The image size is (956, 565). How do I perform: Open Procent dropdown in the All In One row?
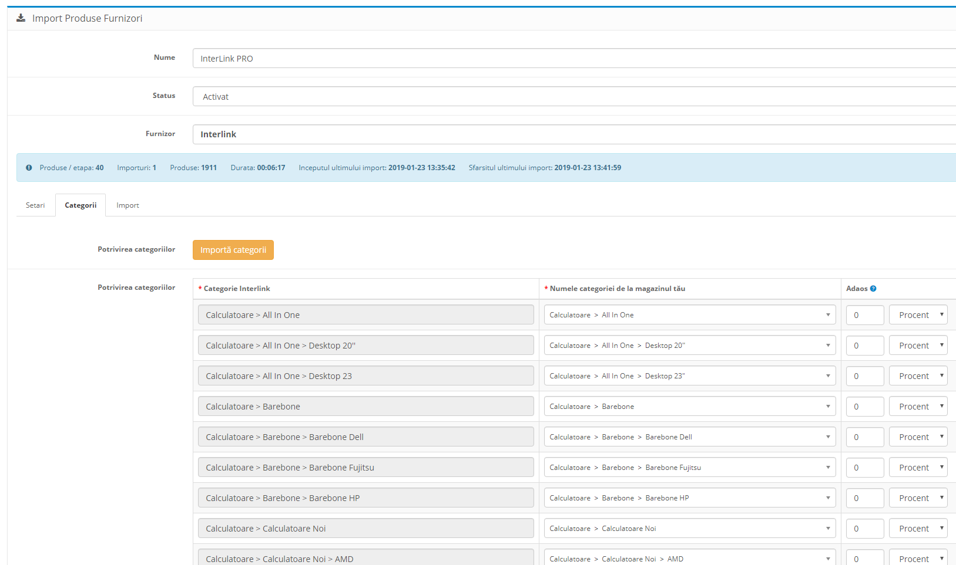pos(918,315)
